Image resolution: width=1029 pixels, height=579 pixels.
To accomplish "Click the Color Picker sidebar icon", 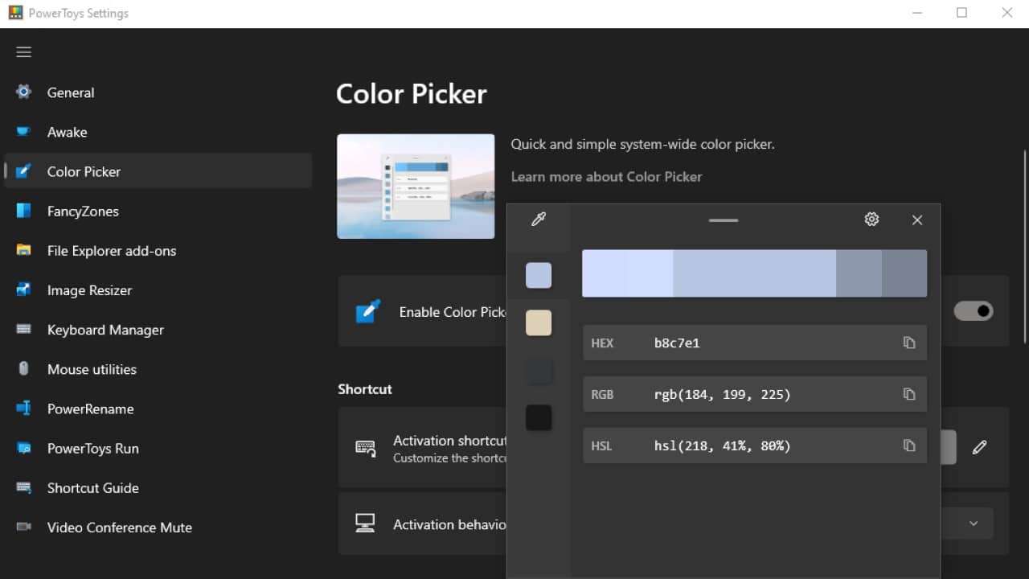I will coord(23,170).
